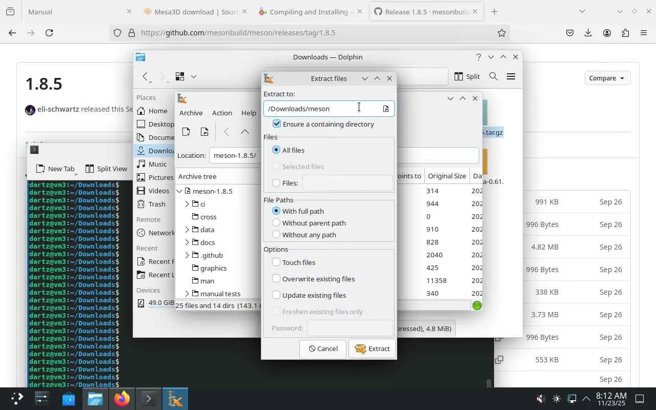This screenshot has height=410, width=656.
Task: Show hidden system tray icons
Action: (586, 399)
